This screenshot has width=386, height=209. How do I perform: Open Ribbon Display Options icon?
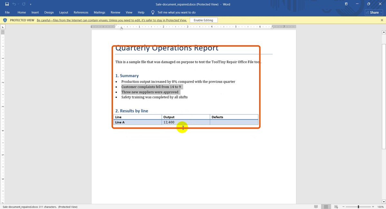[x=346, y=4]
